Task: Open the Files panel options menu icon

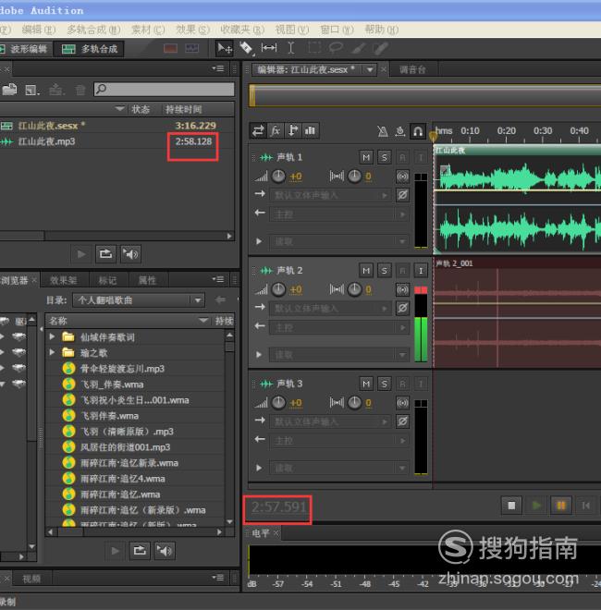Action: click(218, 69)
